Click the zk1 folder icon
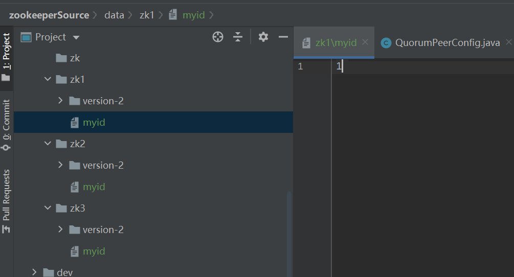The width and height of the screenshot is (514, 277). pos(61,79)
